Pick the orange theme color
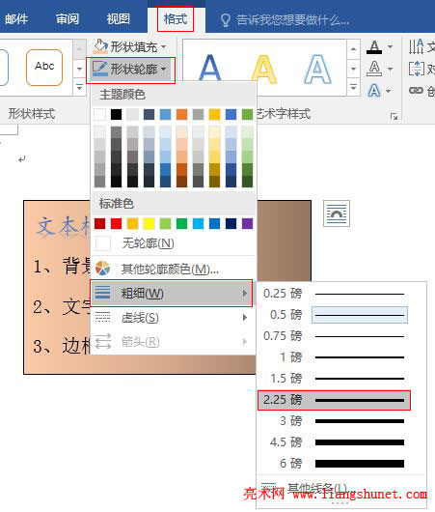The height and width of the screenshot is (512, 435). pyautogui.click(x=181, y=114)
